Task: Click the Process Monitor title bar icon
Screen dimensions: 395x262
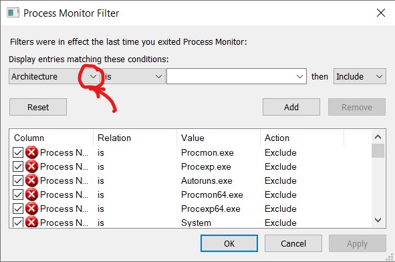Action: [x=13, y=13]
